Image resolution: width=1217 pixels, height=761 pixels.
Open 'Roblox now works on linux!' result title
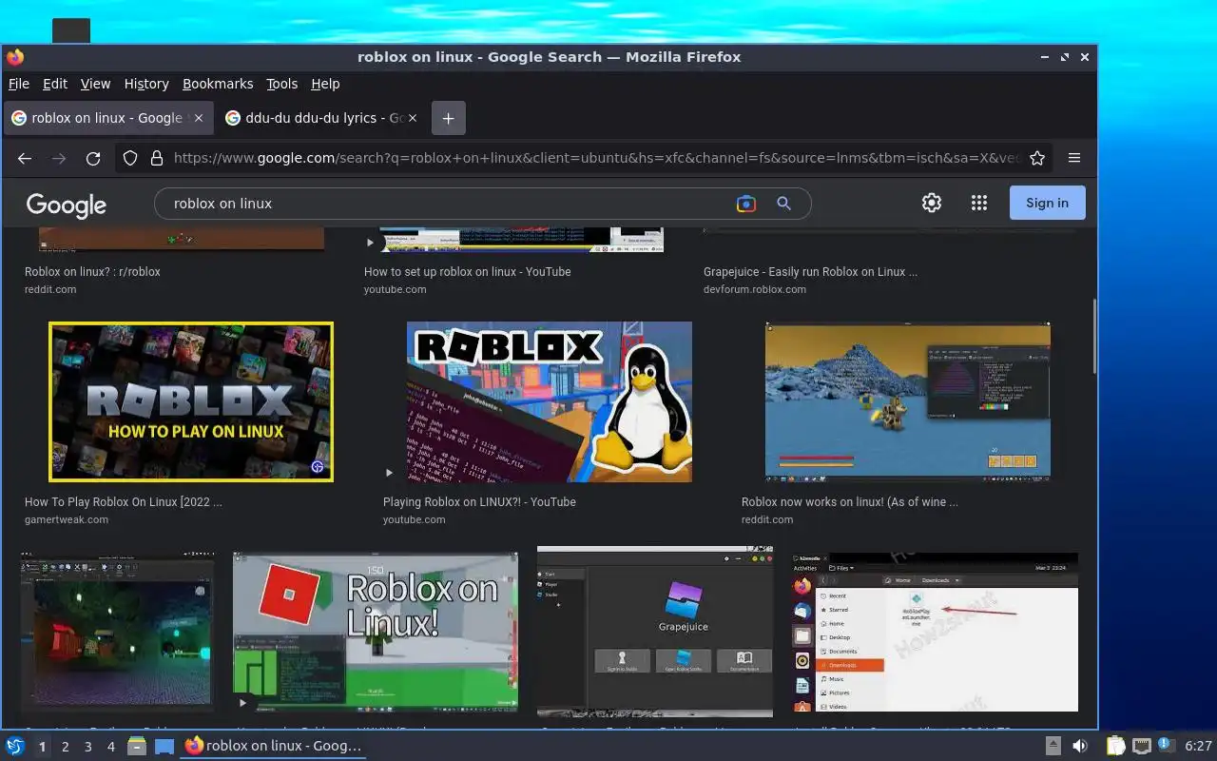850,501
